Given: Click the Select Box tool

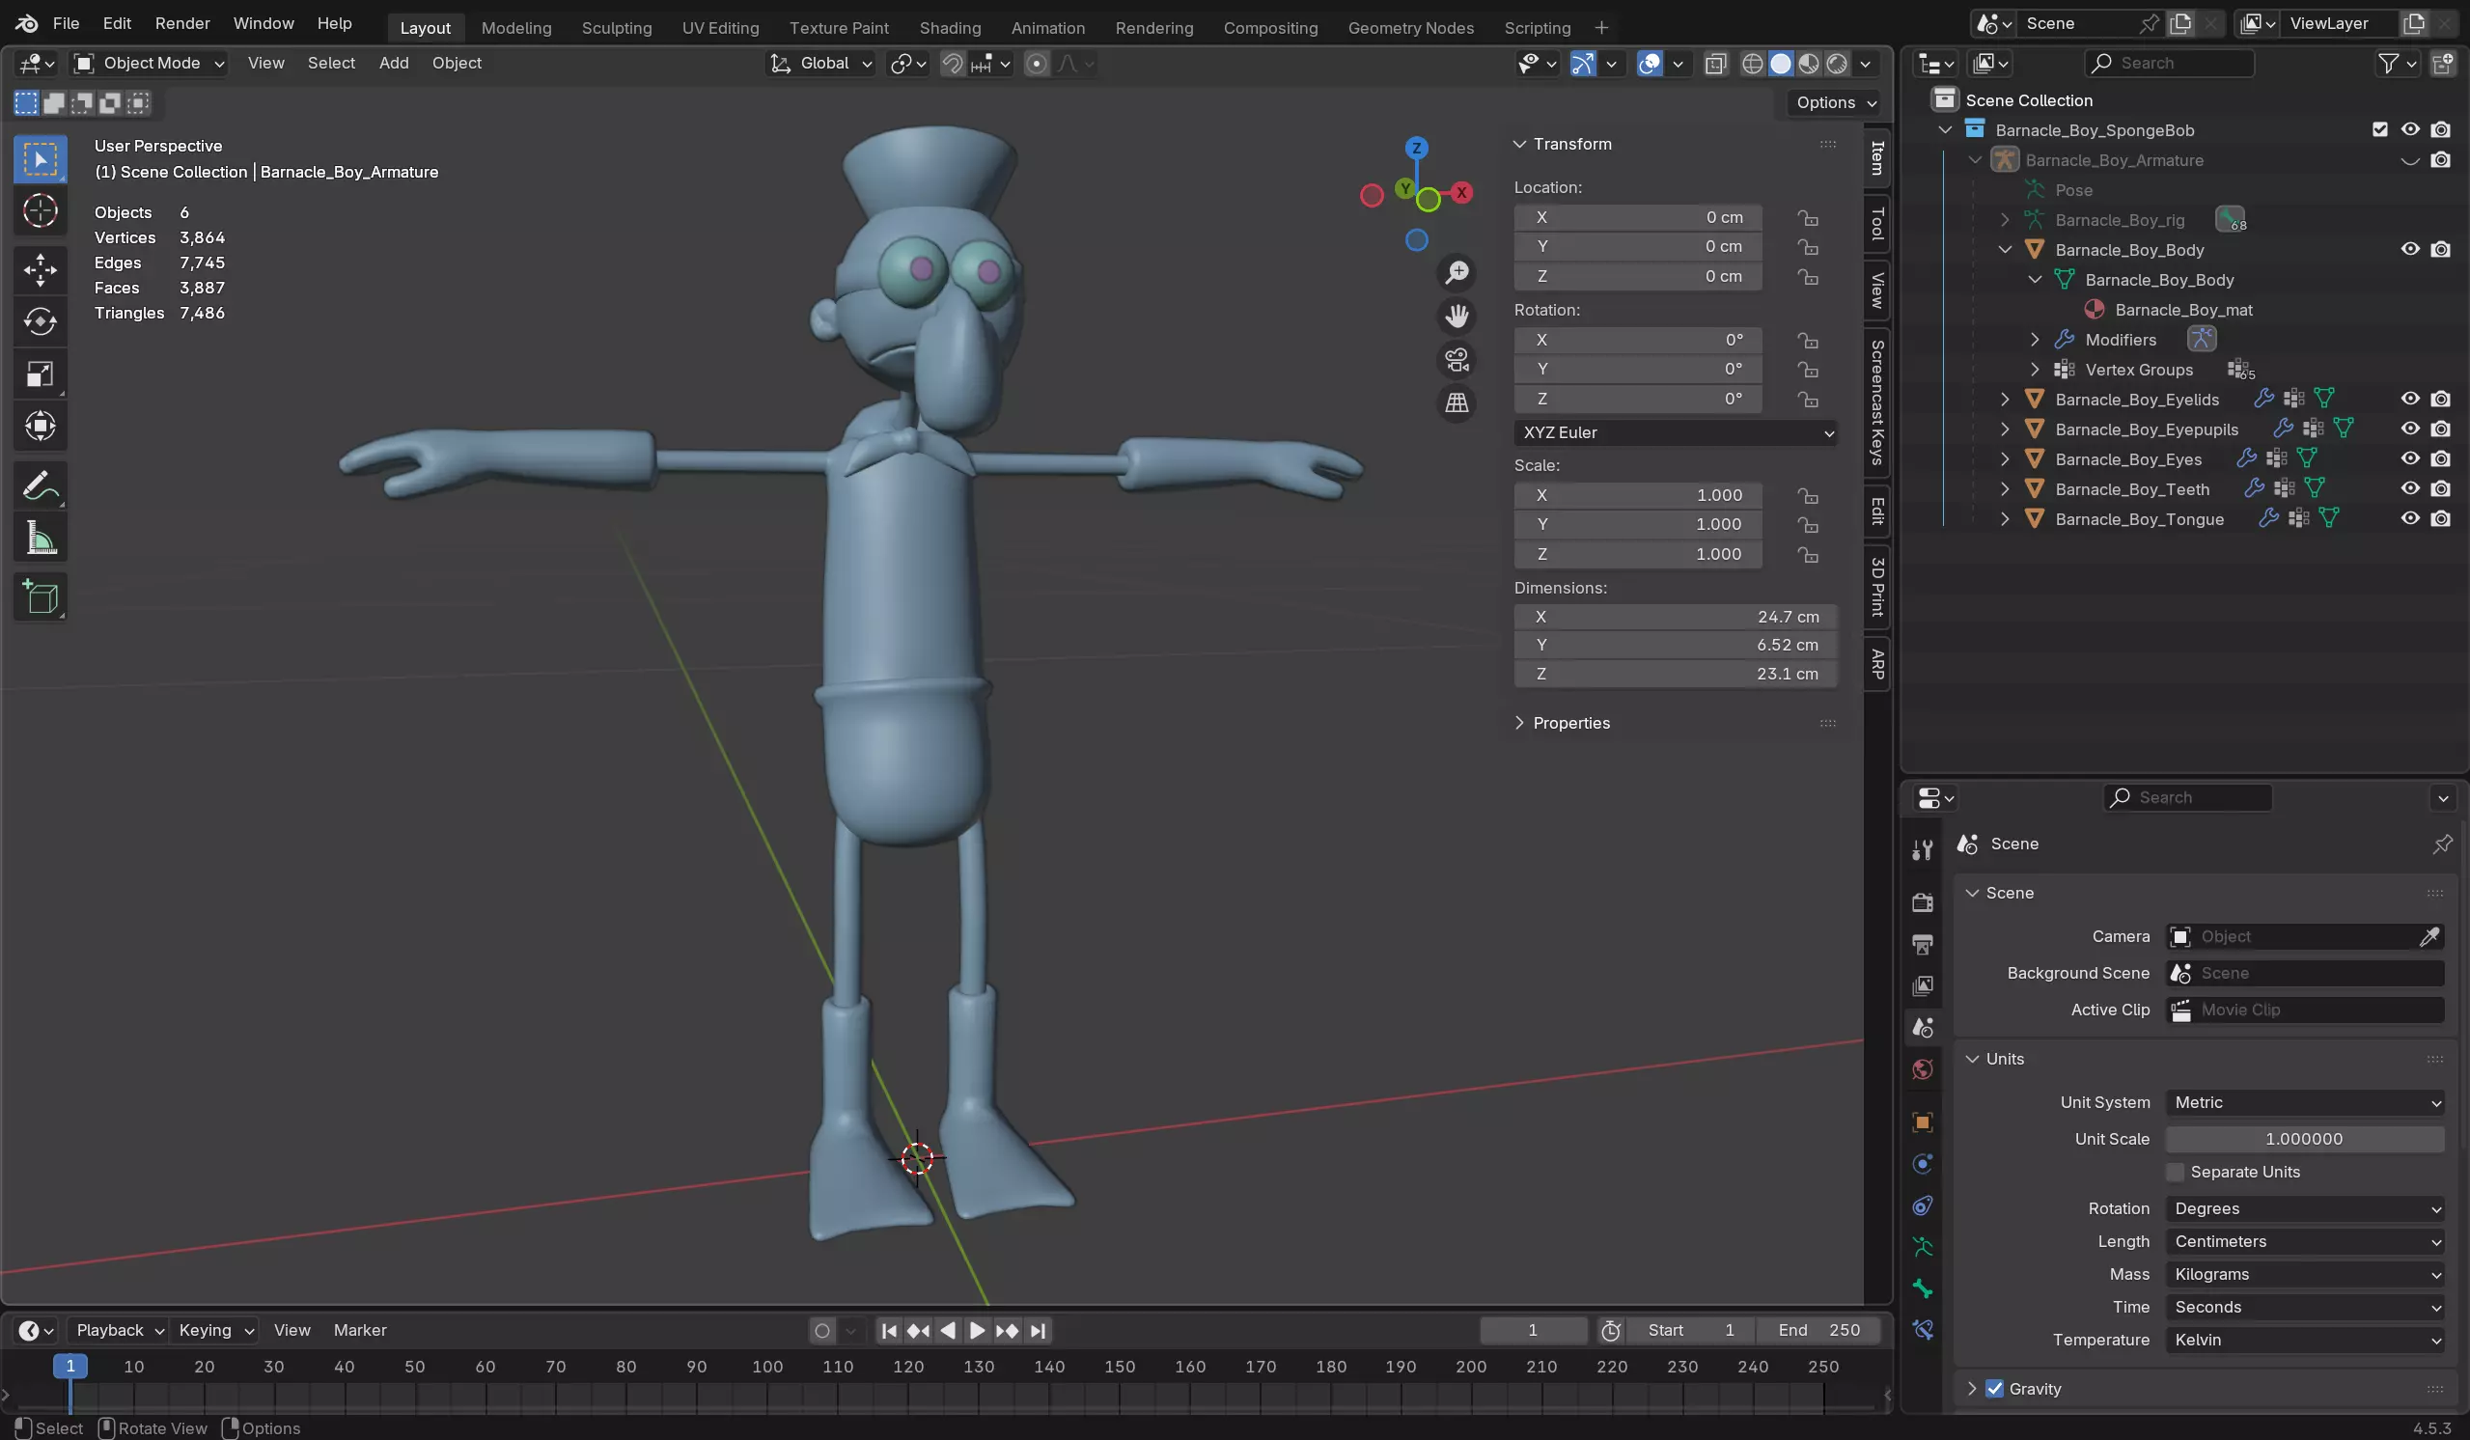Looking at the screenshot, I should click(x=41, y=159).
